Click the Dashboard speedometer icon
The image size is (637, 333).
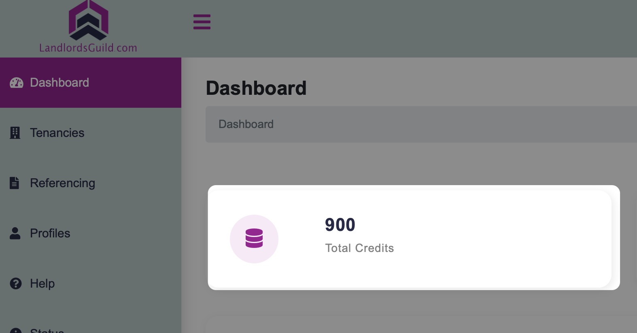[17, 83]
